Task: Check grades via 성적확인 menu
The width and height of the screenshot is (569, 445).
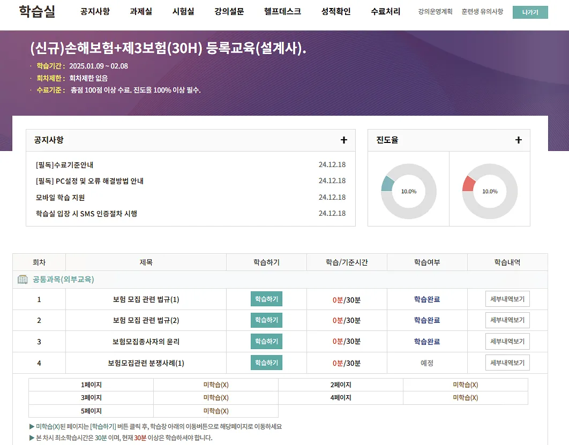Action: tap(335, 11)
